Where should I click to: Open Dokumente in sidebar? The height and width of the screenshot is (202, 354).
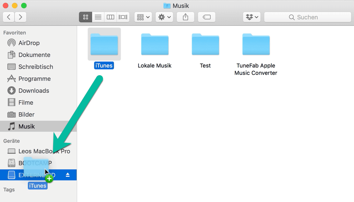(38, 55)
